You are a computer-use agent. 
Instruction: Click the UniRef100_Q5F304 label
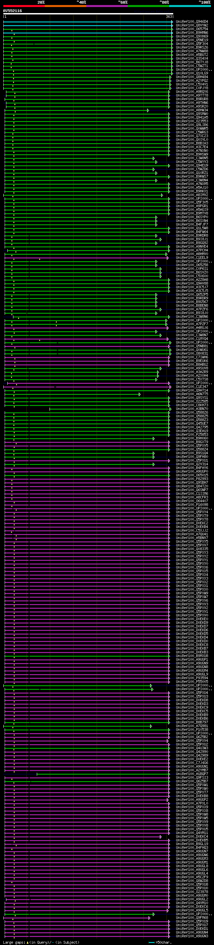[x=192, y=44]
